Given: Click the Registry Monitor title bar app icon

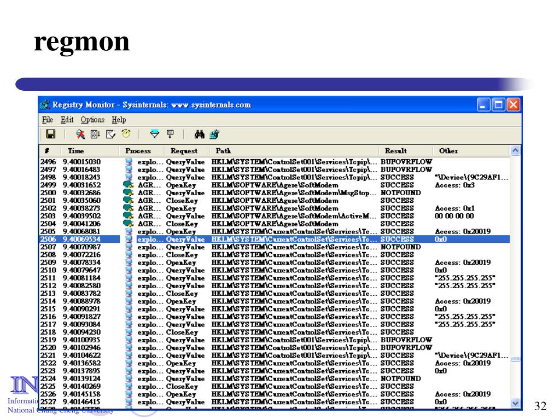Looking at the screenshot, I should point(45,104).
